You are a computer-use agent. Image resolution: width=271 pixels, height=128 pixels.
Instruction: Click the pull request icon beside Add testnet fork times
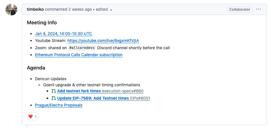point(54,91)
